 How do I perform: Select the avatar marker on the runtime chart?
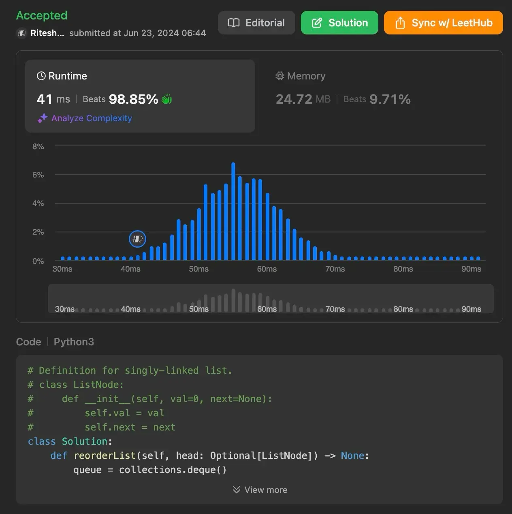(x=137, y=239)
